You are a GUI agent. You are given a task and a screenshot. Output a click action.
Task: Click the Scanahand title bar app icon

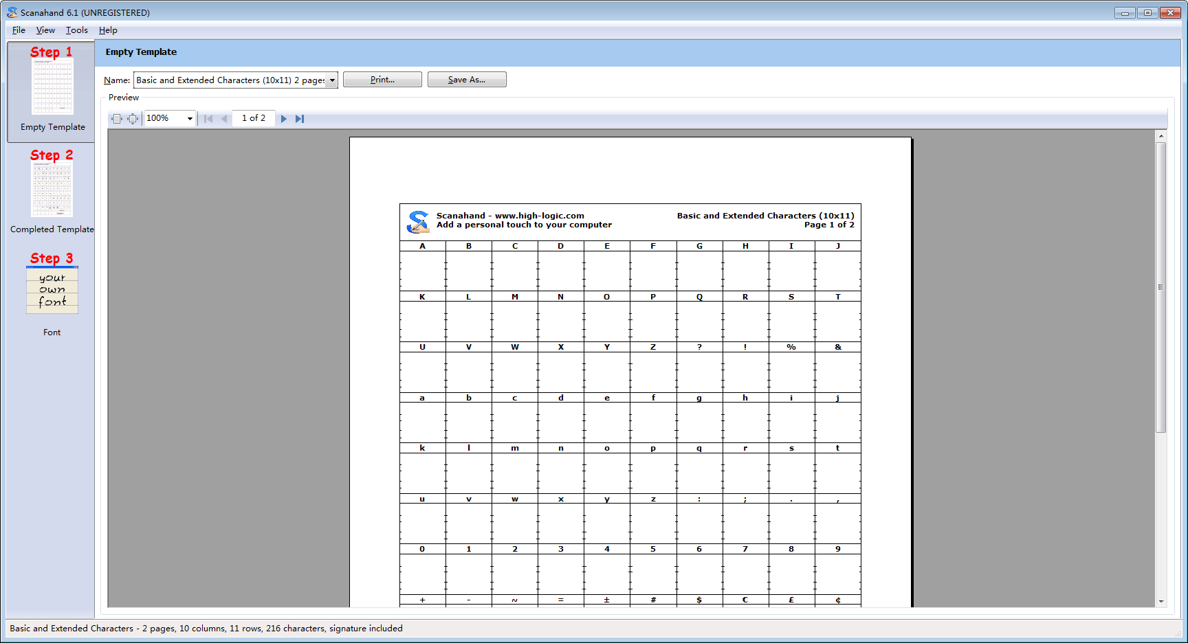point(12,12)
